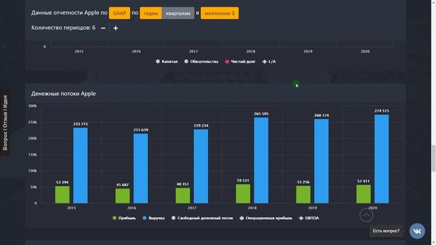Viewport: 436px width, 245px height.
Task: Click the 2016 revenue bar 215 639
Action: [141, 168]
